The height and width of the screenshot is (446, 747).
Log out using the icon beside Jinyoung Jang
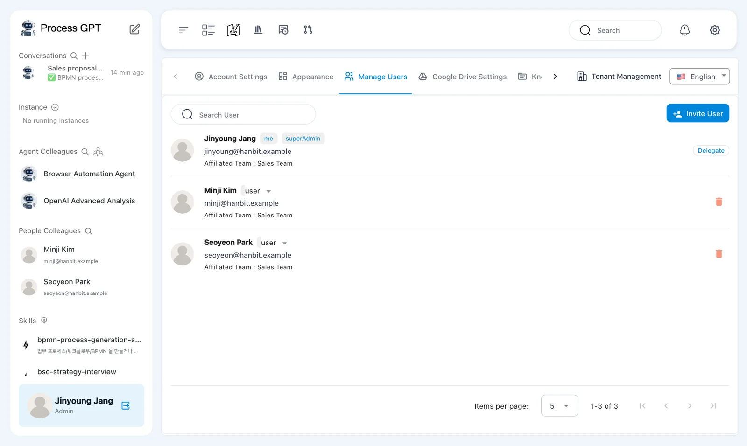[x=126, y=405]
